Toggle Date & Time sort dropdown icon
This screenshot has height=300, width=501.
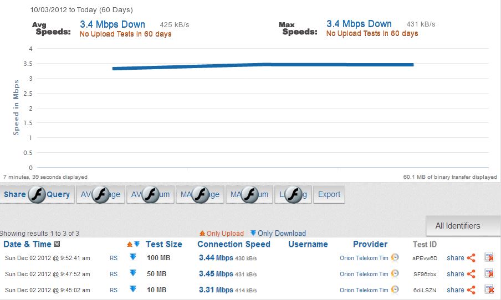click(57, 244)
